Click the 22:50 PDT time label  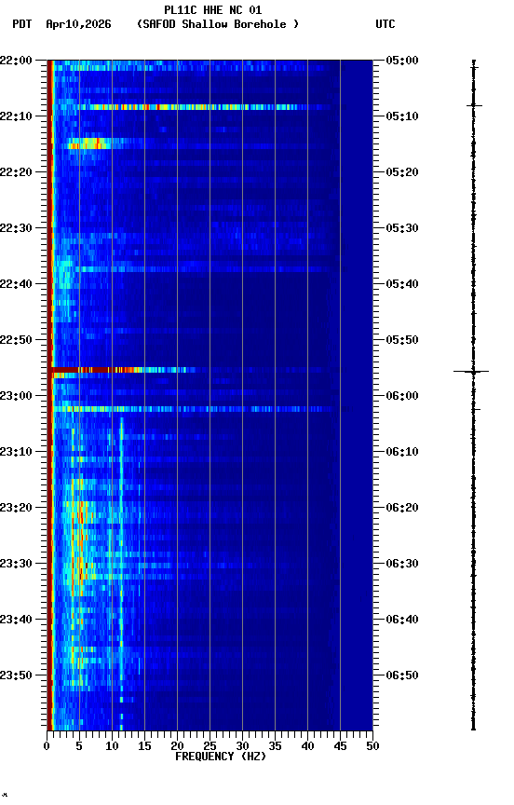[x=17, y=340]
